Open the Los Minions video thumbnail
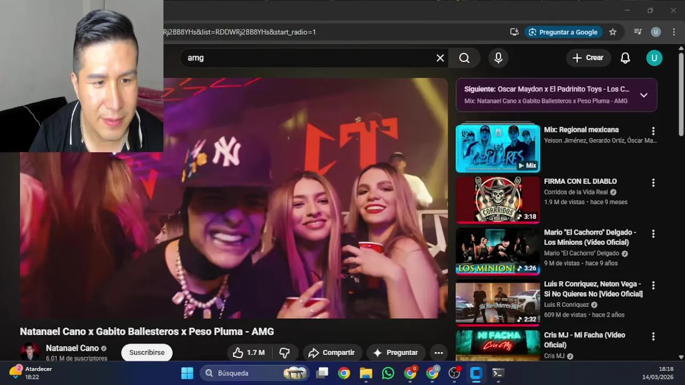 pyautogui.click(x=498, y=251)
